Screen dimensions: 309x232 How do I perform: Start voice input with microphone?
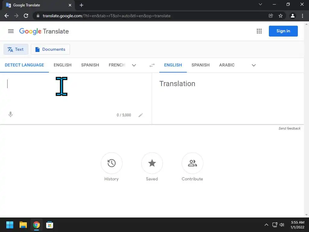coord(11,114)
